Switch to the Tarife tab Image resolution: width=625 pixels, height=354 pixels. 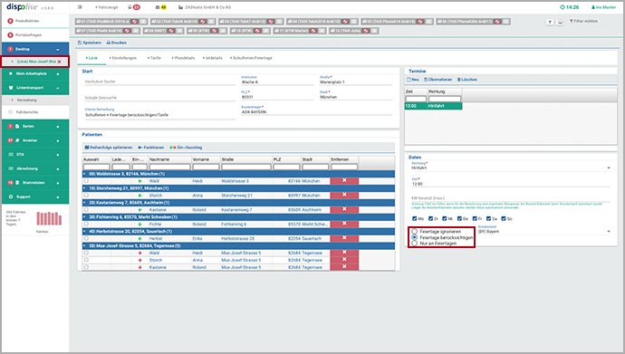(154, 58)
